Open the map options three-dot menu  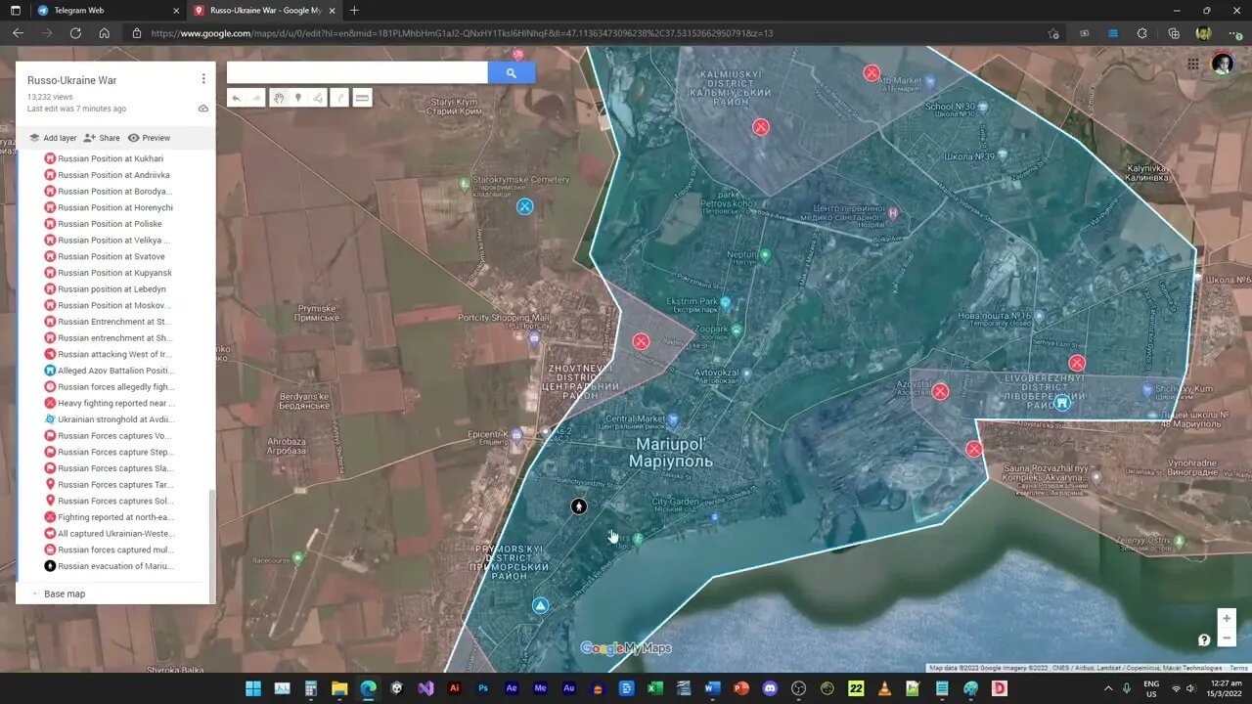pos(203,79)
